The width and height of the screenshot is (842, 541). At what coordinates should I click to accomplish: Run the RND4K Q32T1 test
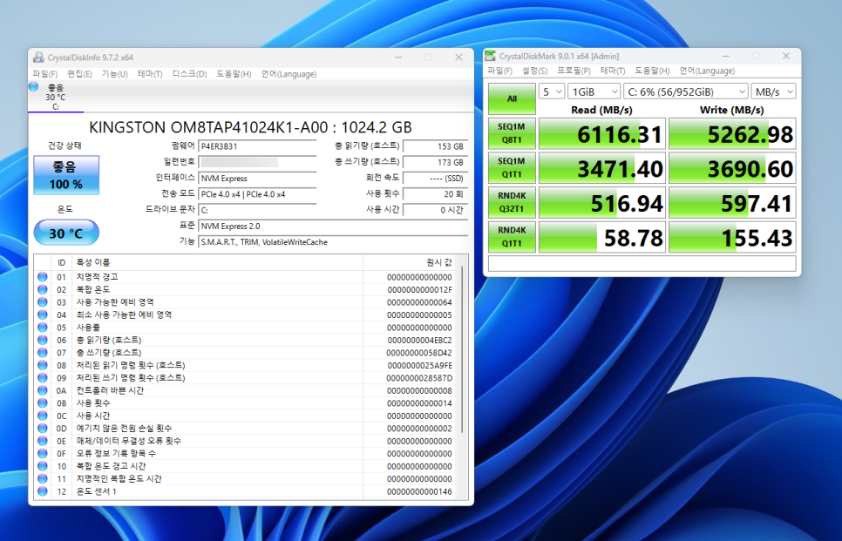[x=512, y=203]
